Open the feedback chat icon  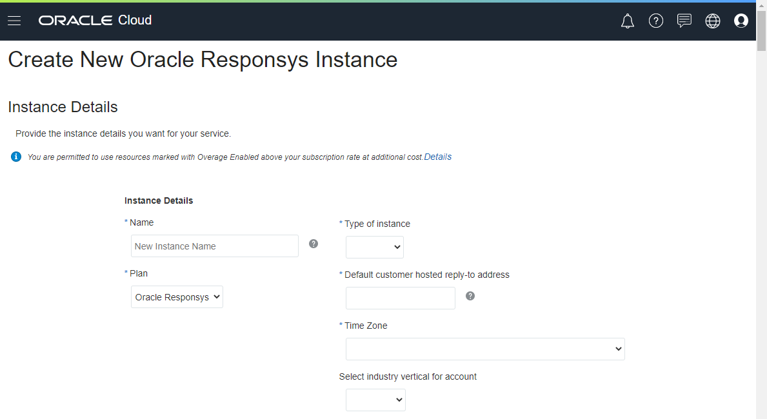[x=684, y=21]
